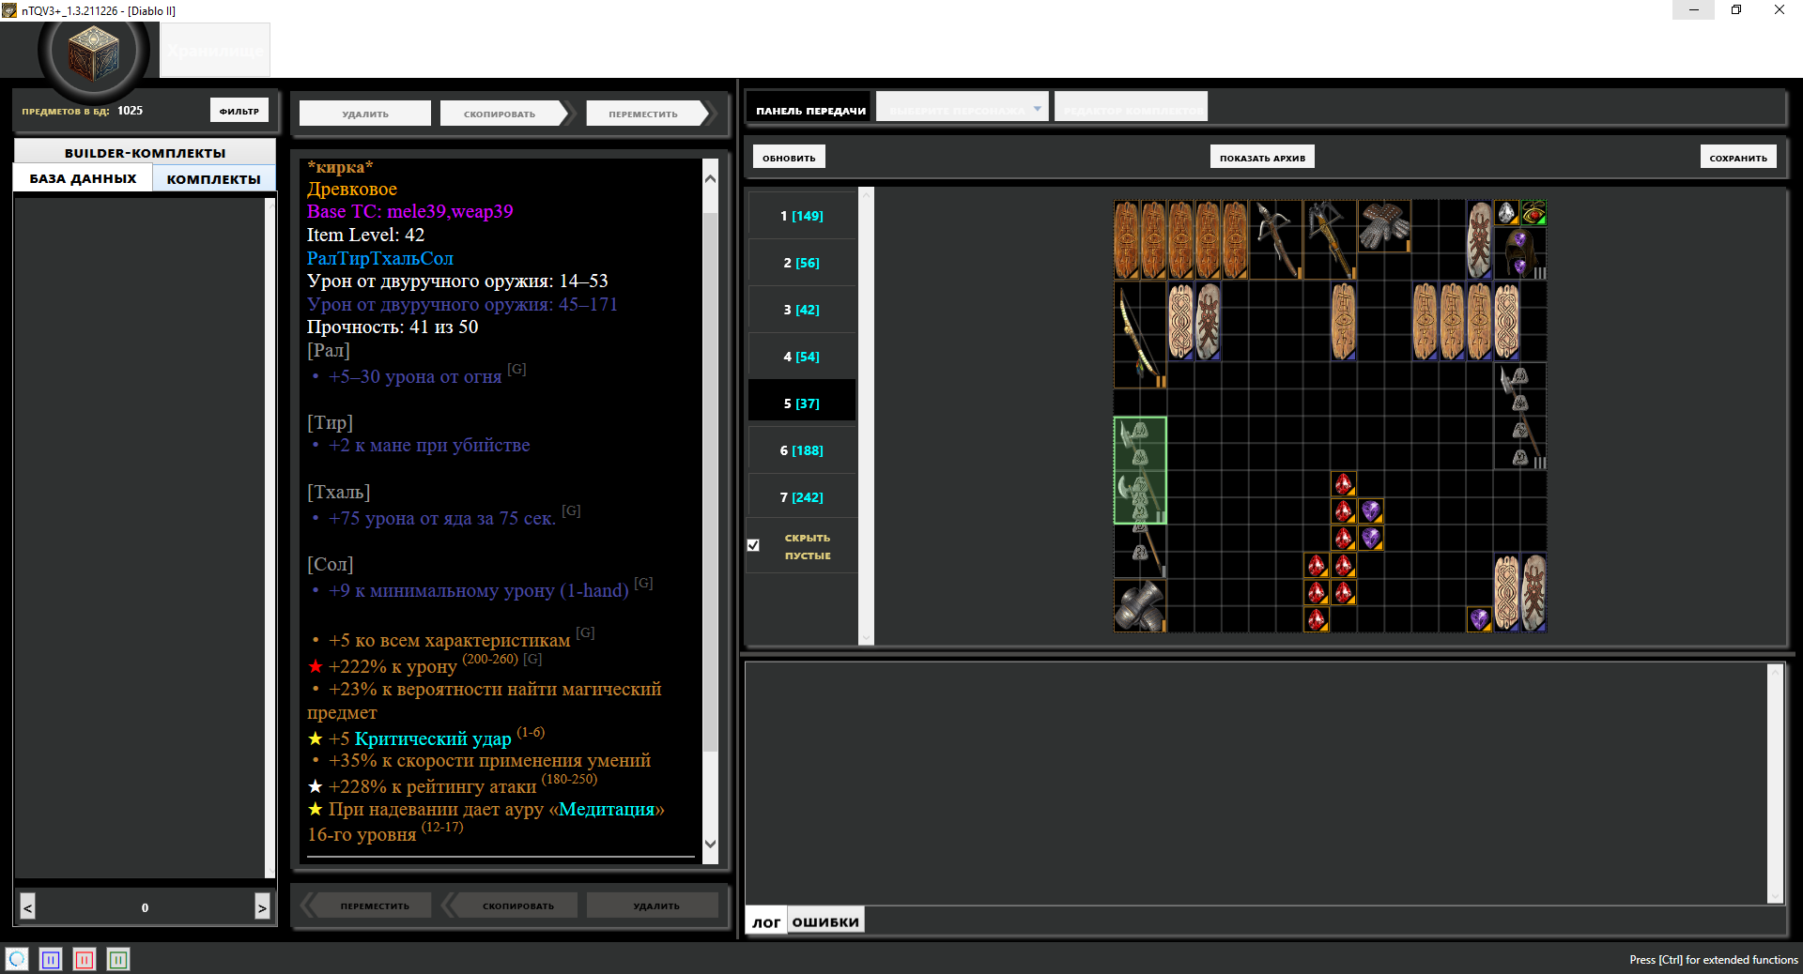The image size is (1803, 974).
Task: Select the upper purple amethyst beside the rubies
Action: click(x=1371, y=510)
